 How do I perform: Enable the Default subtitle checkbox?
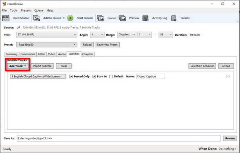point(111,77)
